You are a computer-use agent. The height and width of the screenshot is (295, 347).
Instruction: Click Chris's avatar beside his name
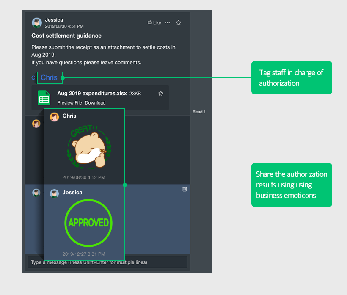[54, 117]
